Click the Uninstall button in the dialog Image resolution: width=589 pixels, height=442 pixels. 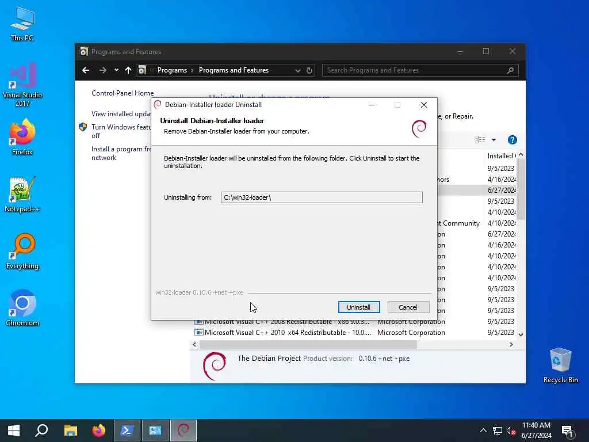[x=359, y=307]
